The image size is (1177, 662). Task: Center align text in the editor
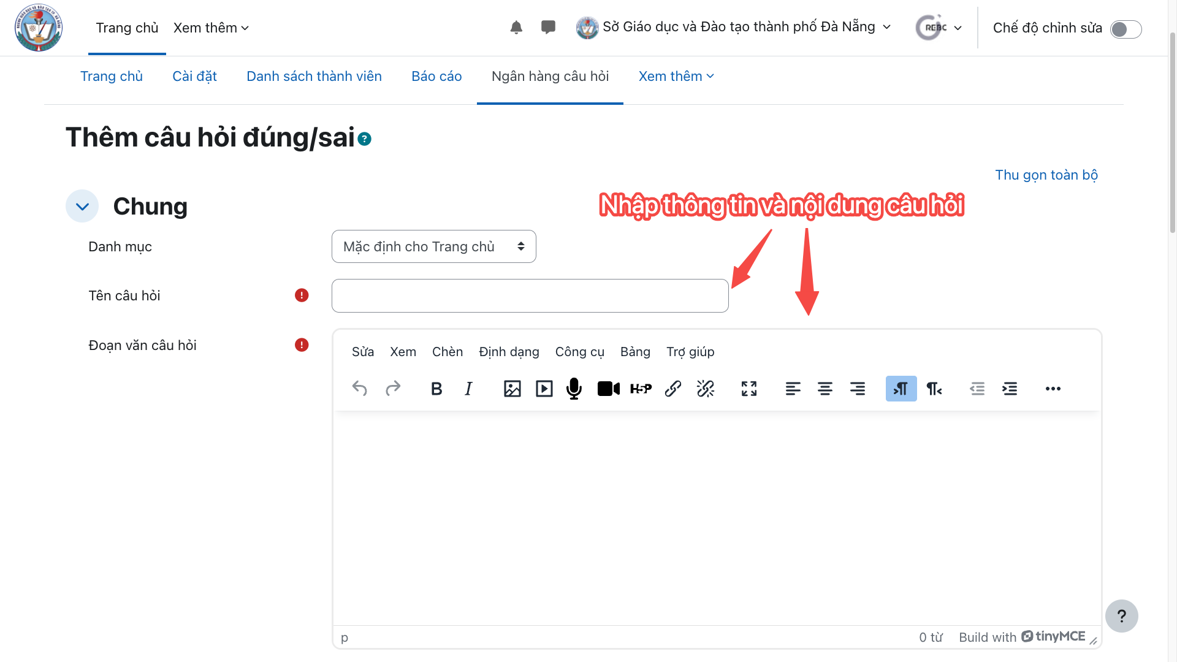click(x=825, y=389)
